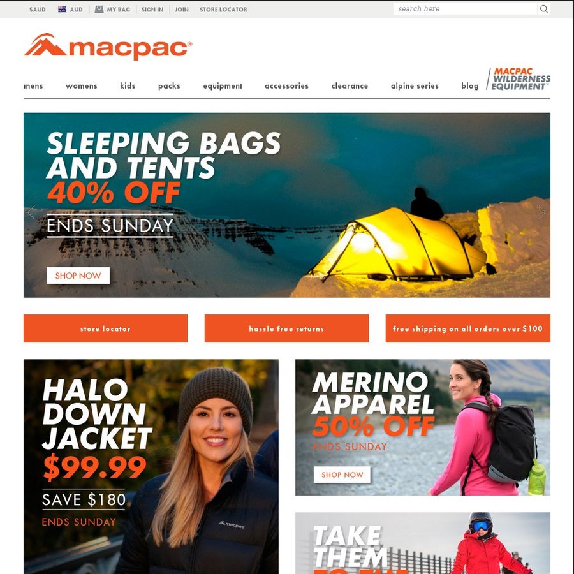
Task: Advance to next banner slide arrow
Action: click(541, 212)
